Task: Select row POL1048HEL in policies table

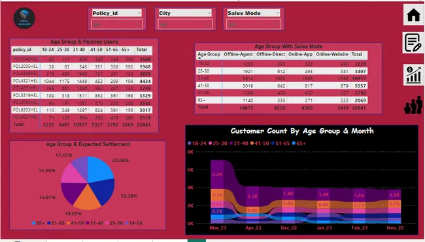Action: click(x=82, y=59)
